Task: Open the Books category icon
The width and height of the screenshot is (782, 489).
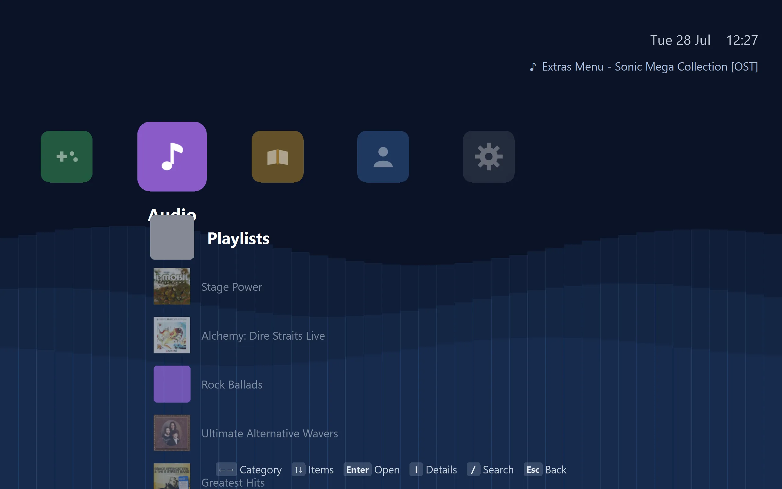Action: (277, 156)
